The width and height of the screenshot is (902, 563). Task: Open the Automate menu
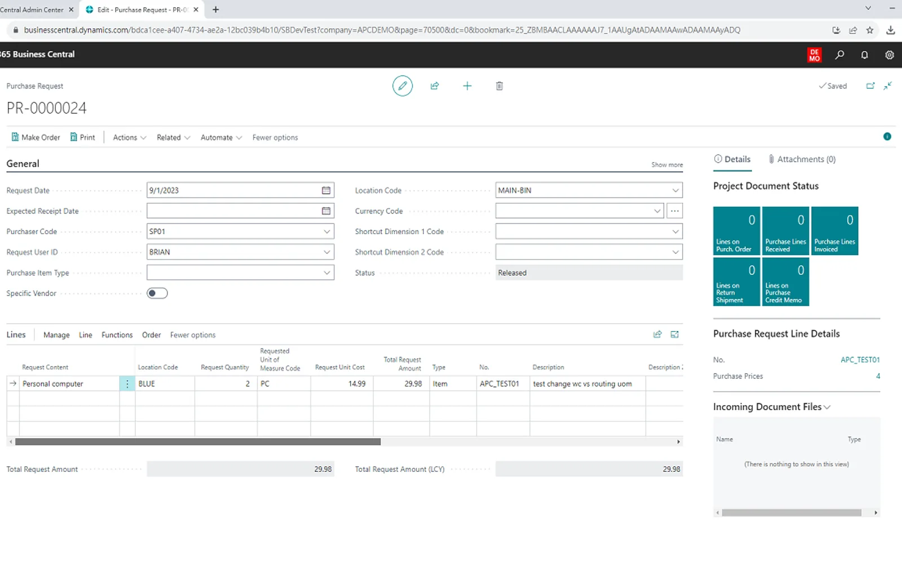222,137
